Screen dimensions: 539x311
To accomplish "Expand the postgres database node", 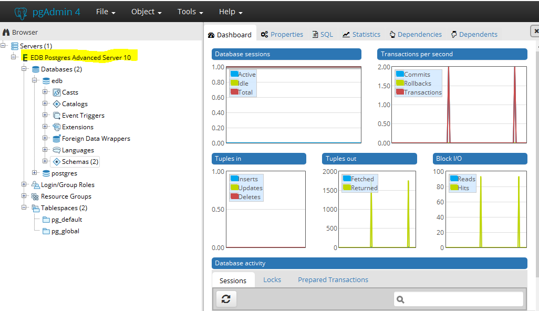I will (34, 172).
